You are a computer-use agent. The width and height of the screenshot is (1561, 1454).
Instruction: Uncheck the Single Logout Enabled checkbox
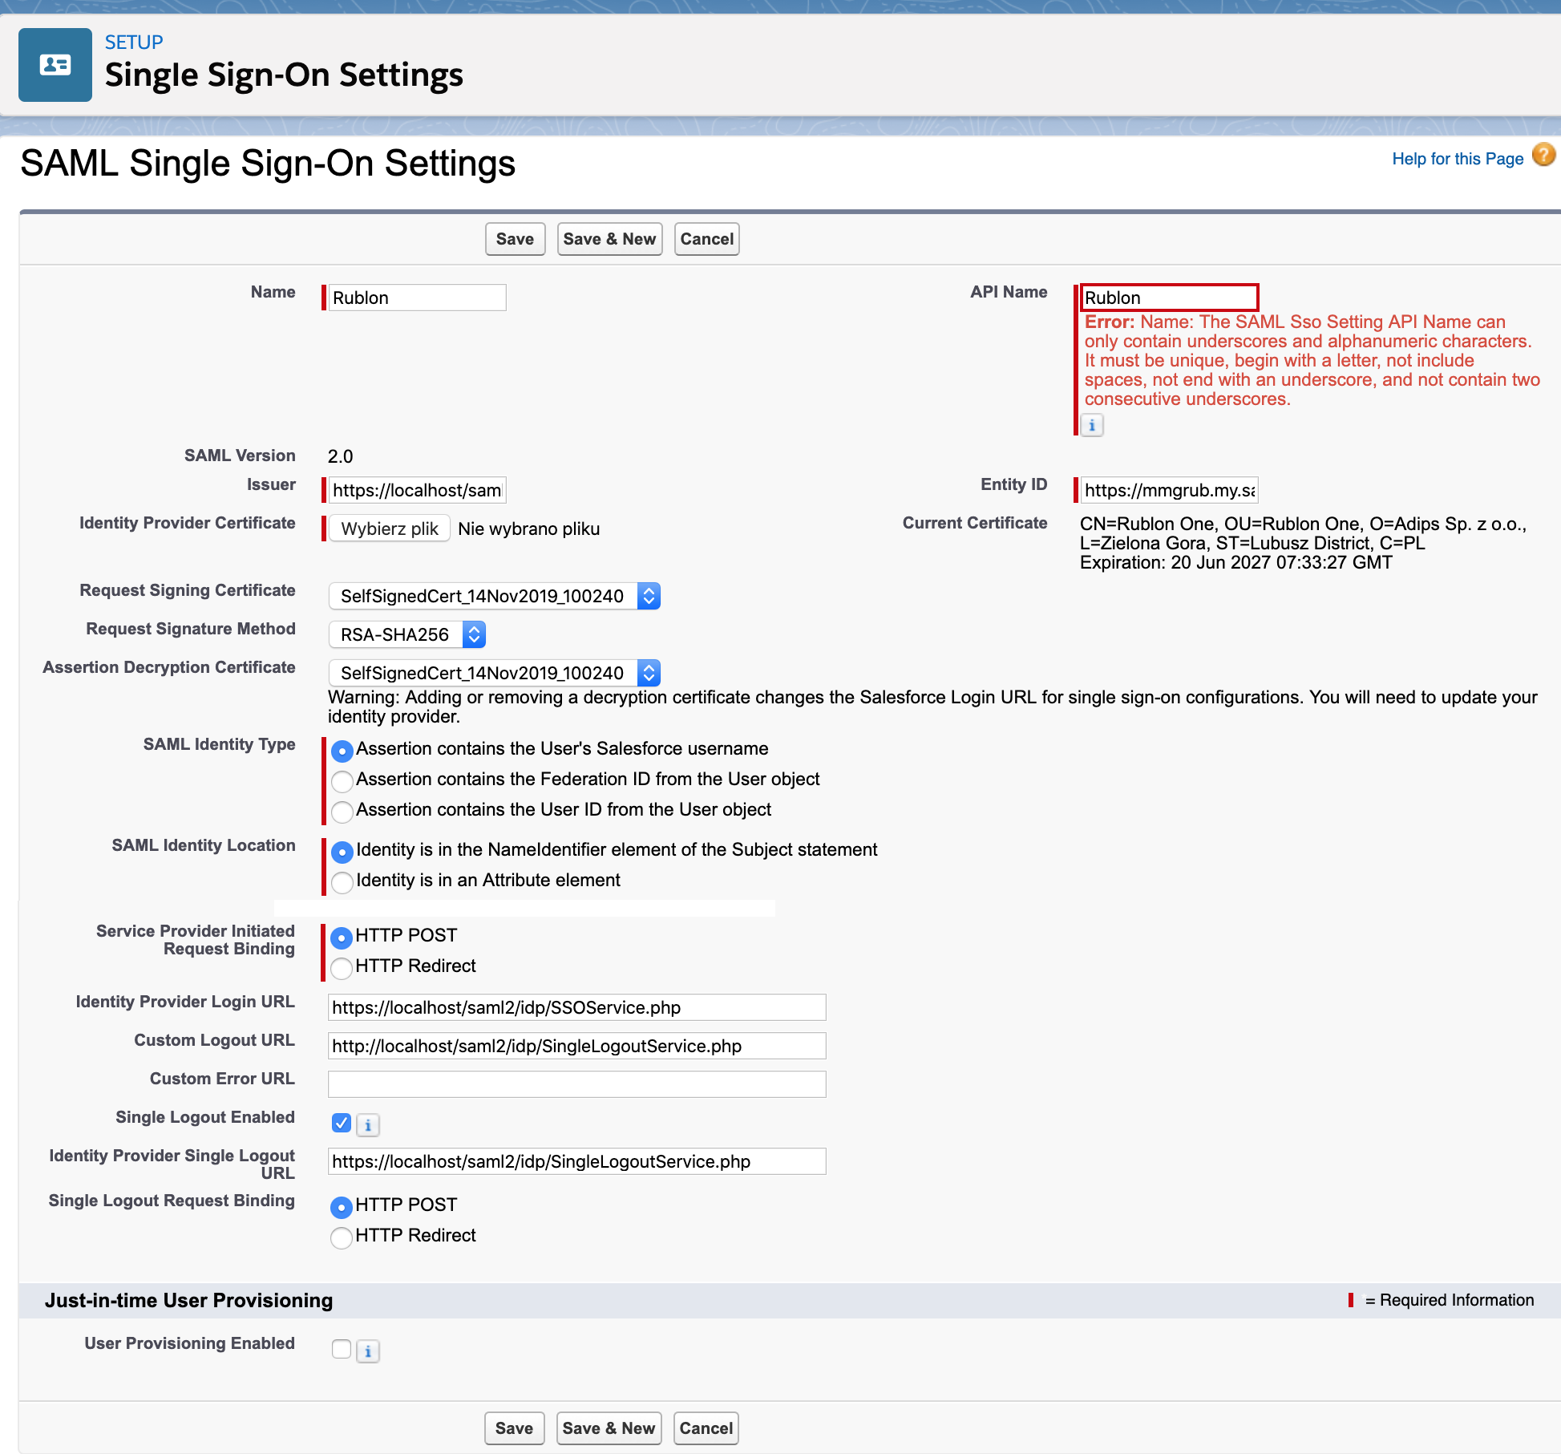coord(342,1123)
